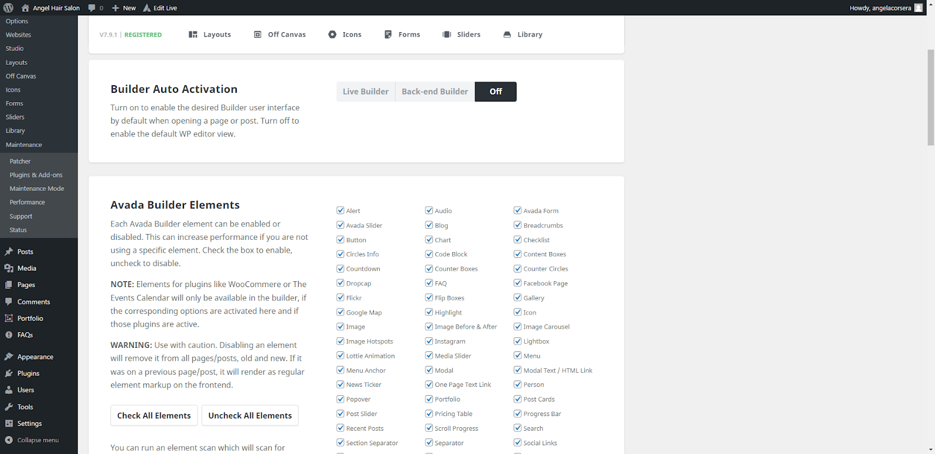Open the Patcher submenu link
The image size is (935, 454).
(20, 162)
